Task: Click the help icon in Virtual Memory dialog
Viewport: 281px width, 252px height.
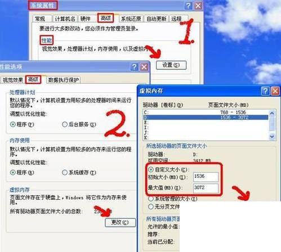Action: pyautogui.click(x=265, y=91)
